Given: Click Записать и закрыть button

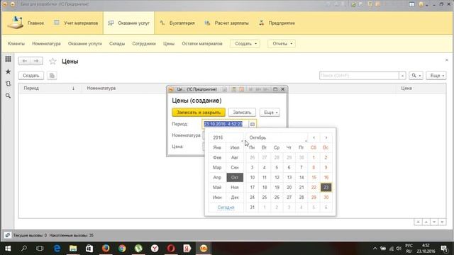Looking at the screenshot, I should tap(199, 112).
